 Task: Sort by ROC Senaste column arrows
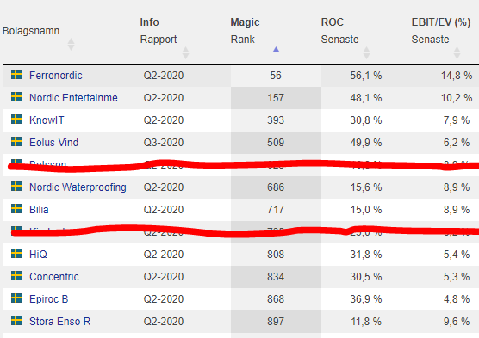(366, 52)
